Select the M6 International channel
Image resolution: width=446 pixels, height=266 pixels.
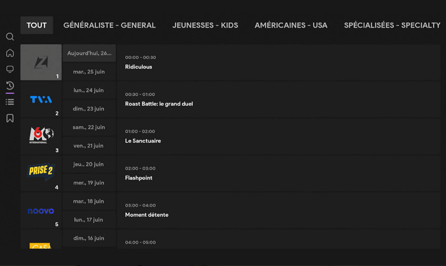pos(41,136)
